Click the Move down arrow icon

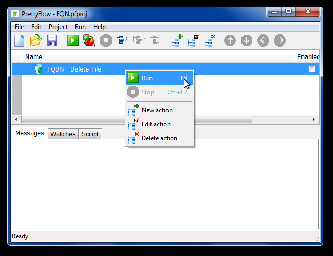247,40
